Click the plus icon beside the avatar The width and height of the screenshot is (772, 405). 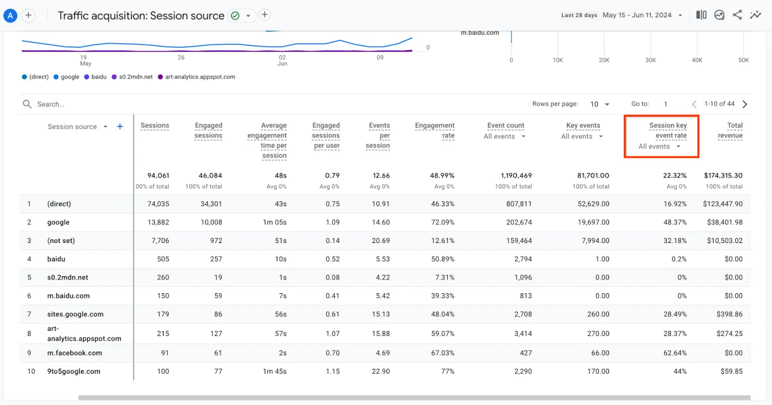(28, 15)
